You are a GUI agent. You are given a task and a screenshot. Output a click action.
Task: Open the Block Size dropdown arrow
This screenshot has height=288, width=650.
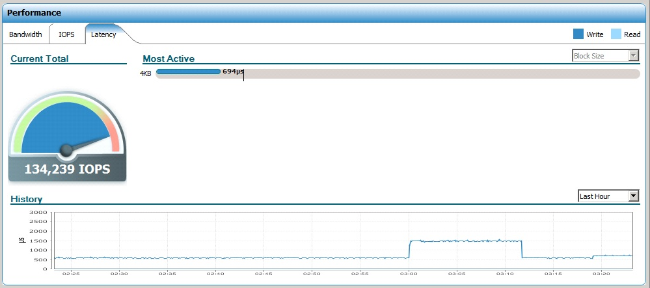point(634,55)
